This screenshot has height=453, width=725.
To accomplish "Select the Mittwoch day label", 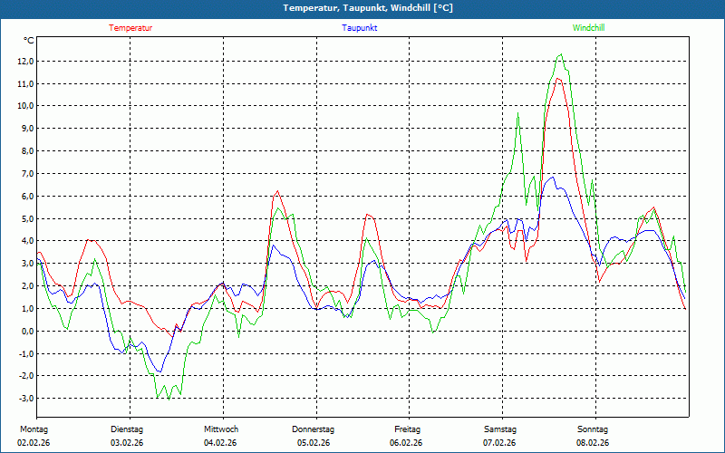I will [x=220, y=429].
